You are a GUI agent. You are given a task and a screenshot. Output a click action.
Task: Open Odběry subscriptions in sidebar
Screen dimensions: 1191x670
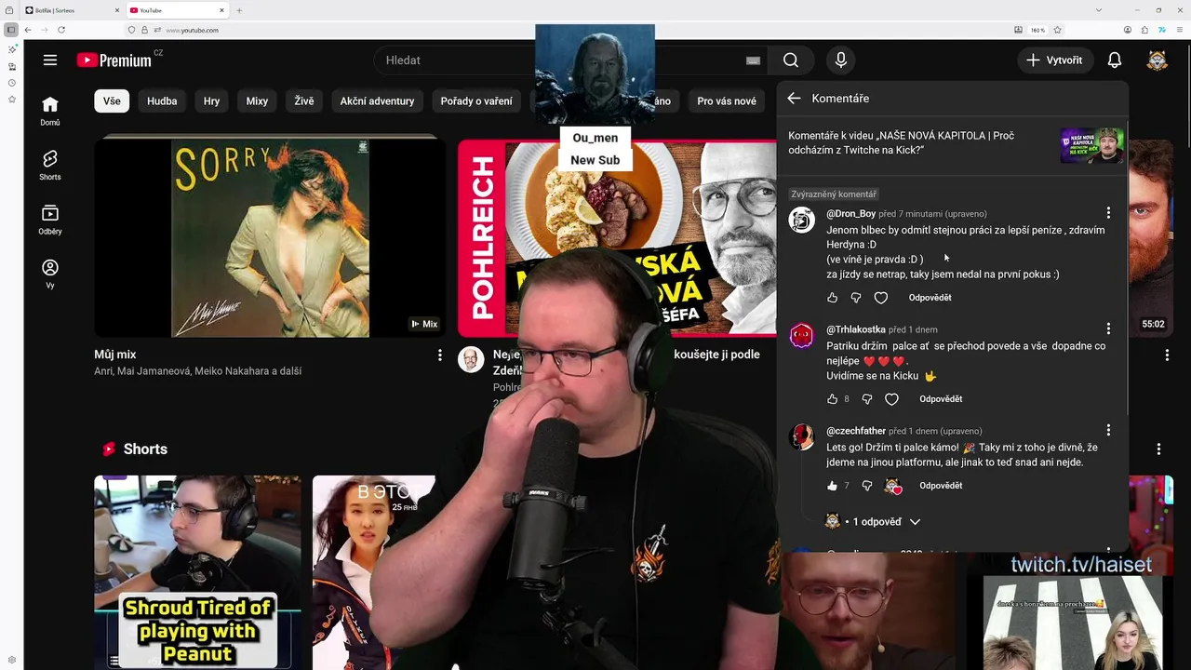point(50,220)
